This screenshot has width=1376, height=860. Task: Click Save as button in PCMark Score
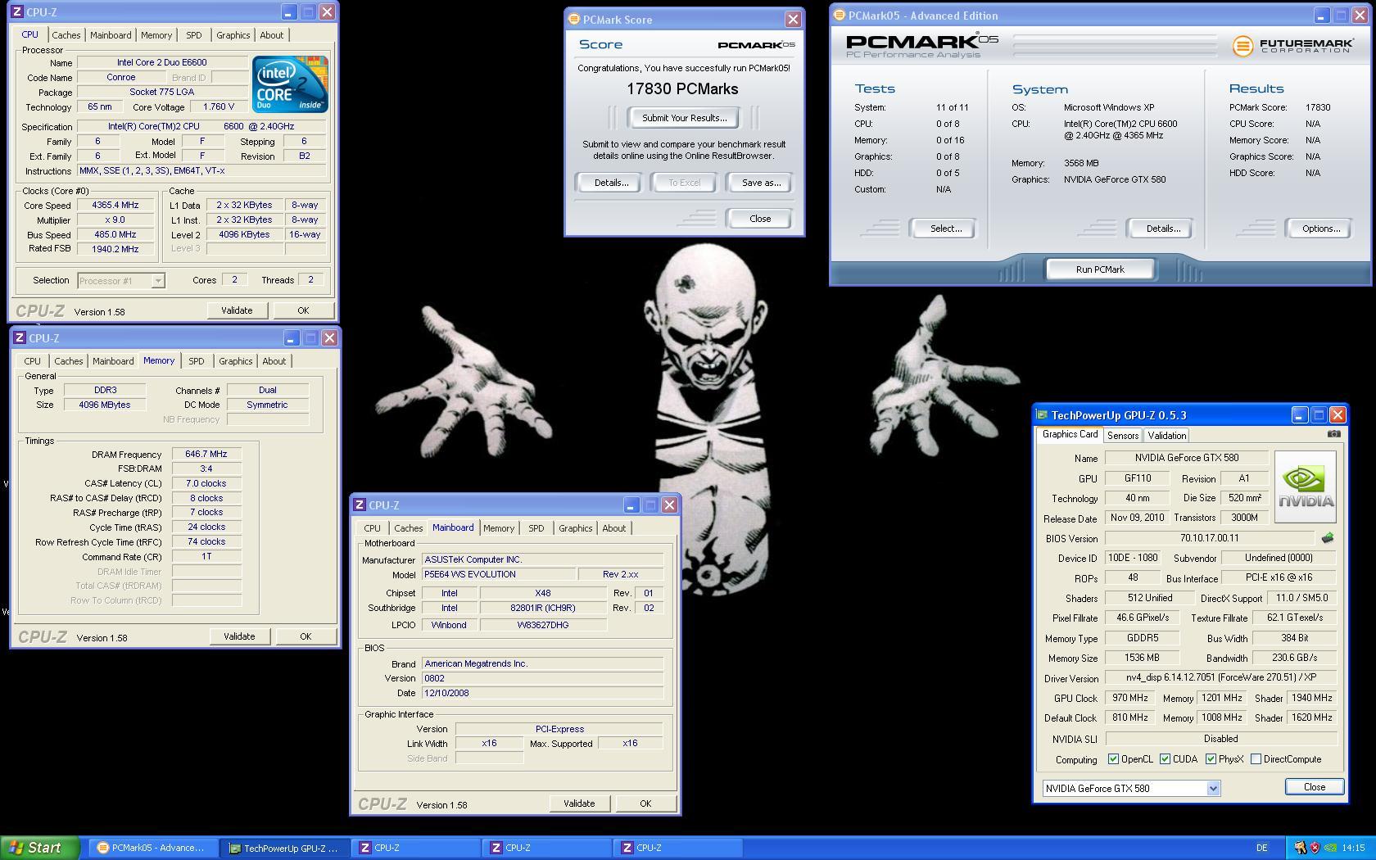click(761, 183)
